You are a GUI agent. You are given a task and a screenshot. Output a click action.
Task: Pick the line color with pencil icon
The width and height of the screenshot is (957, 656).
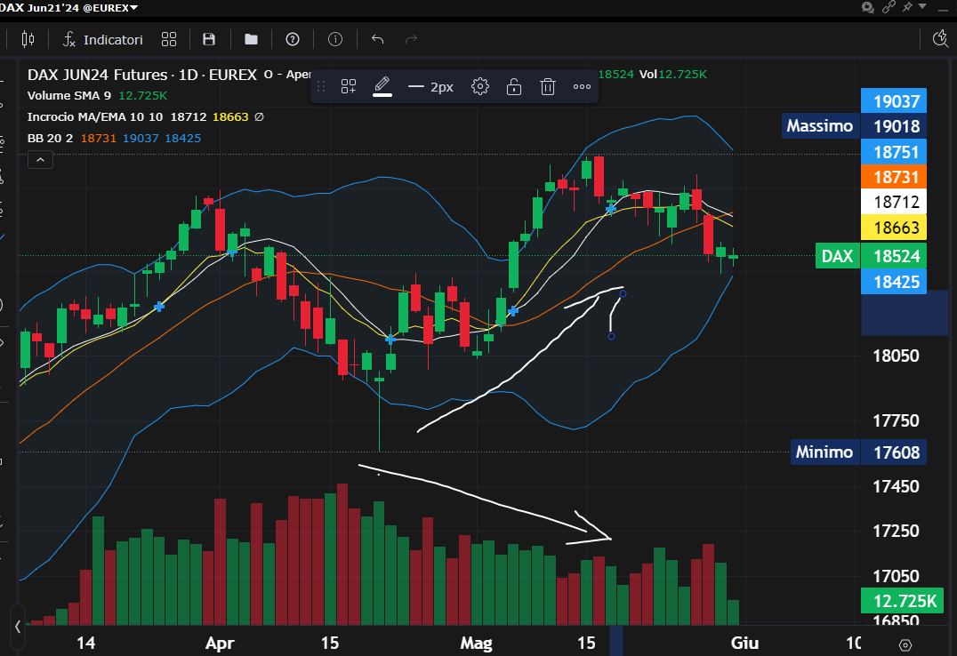382,85
